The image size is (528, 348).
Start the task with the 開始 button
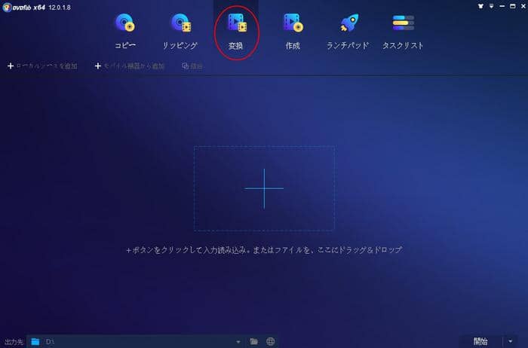pyautogui.click(x=481, y=342)
